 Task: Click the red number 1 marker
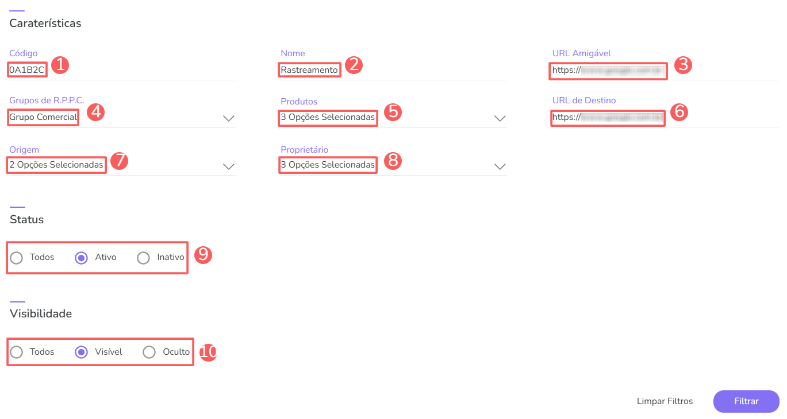pyautogui.click(x=60, y=65)
